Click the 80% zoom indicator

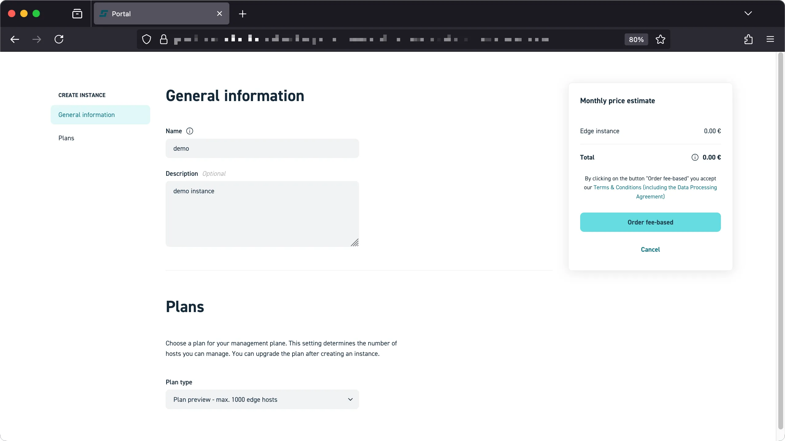point(636,39)
